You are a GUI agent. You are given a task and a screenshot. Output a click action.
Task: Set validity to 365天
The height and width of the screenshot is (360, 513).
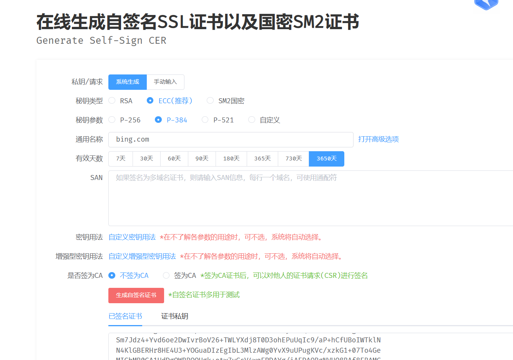(262, 159)
